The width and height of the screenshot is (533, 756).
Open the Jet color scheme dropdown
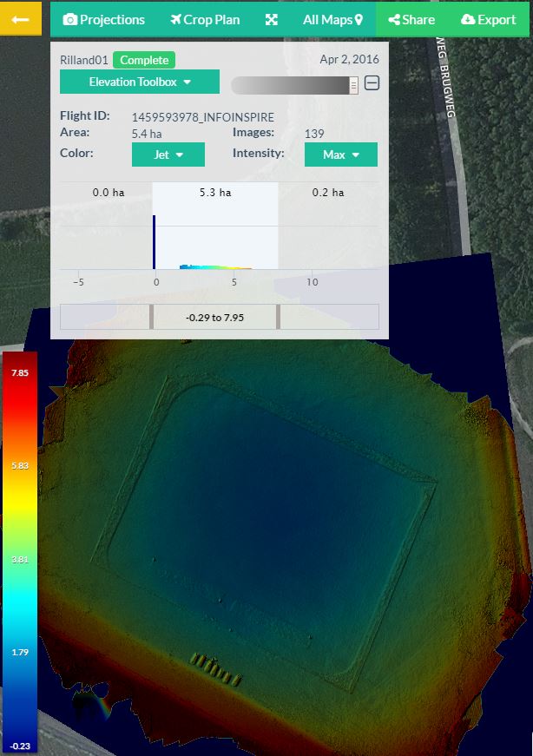coord(168,154)
